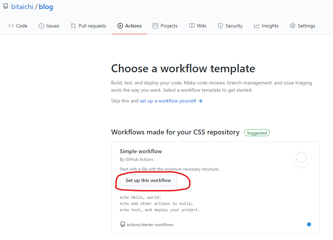Image resolution: width=333 pixels, height=240 pixels.
Task: Click the Settings gear icon
Action: coord(293,26)
